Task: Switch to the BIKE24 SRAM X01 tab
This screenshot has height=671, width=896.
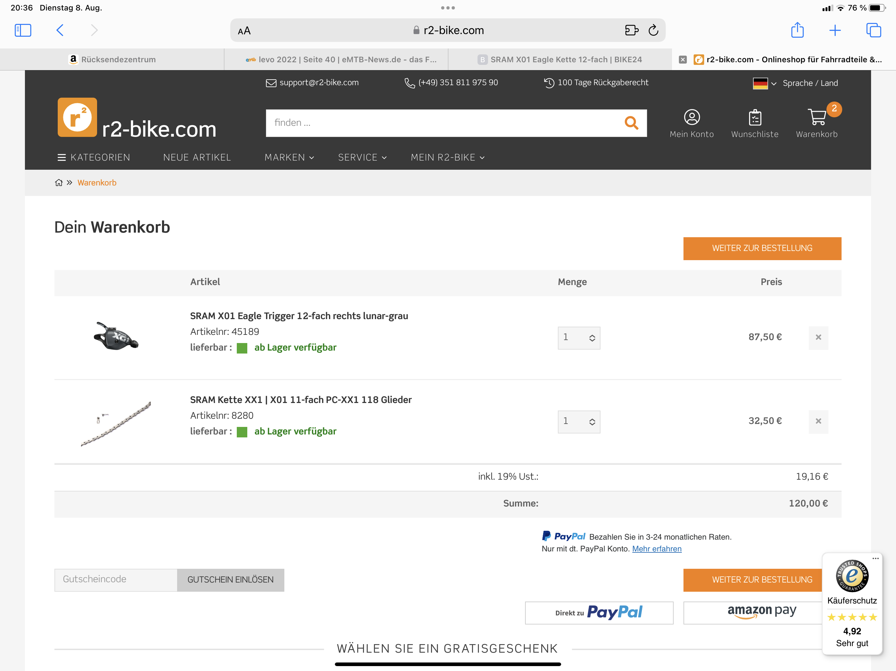Action: 560,60
